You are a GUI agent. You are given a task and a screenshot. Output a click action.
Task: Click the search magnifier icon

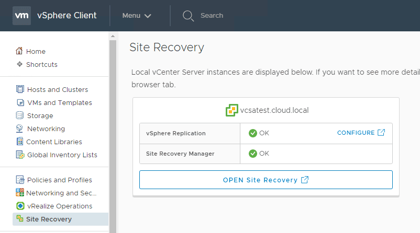(x=188, y=16)
